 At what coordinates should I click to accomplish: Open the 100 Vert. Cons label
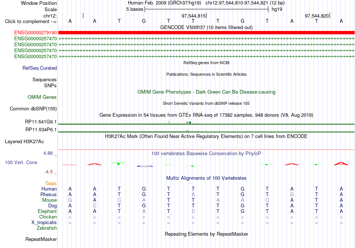pos(21,162)
